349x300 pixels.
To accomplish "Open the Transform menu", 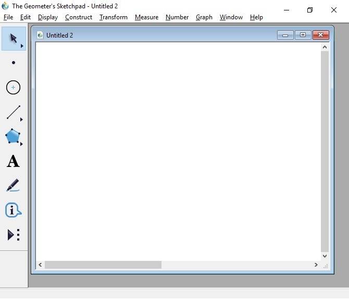I will coord(114,17).
